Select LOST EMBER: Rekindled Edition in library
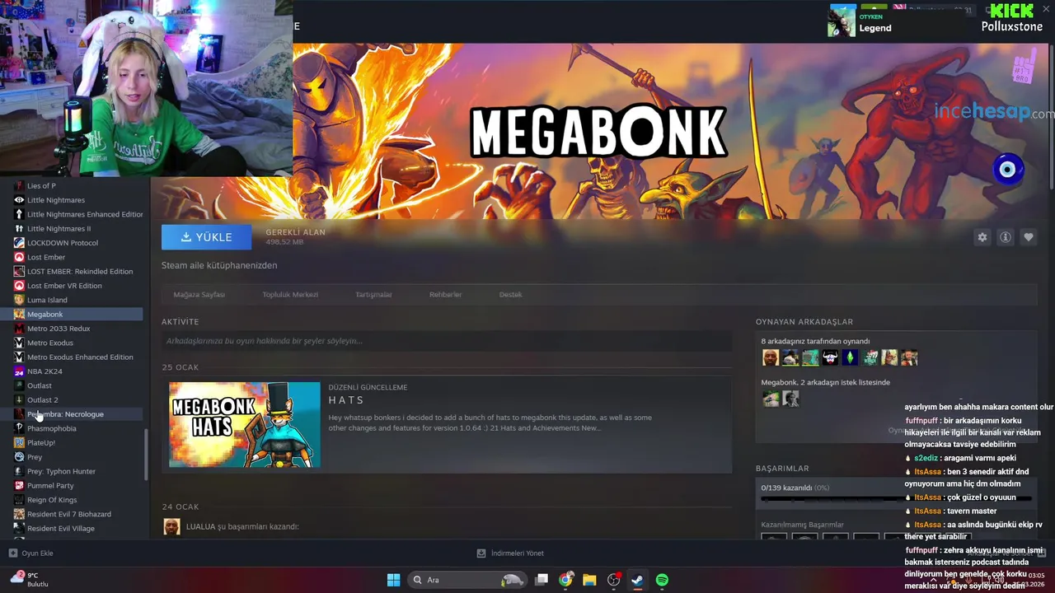This screenshot has height=593, width=1055. point(80,271)
